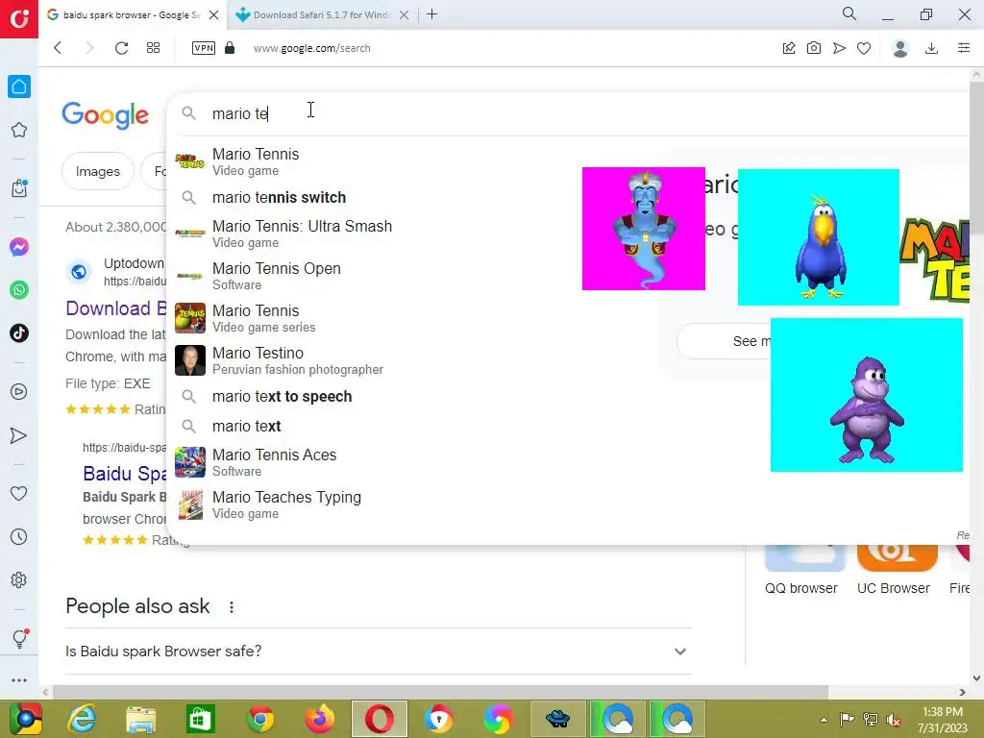Open the sidebar History clock icon
This screenshot has width=984, height=738.
19,536
